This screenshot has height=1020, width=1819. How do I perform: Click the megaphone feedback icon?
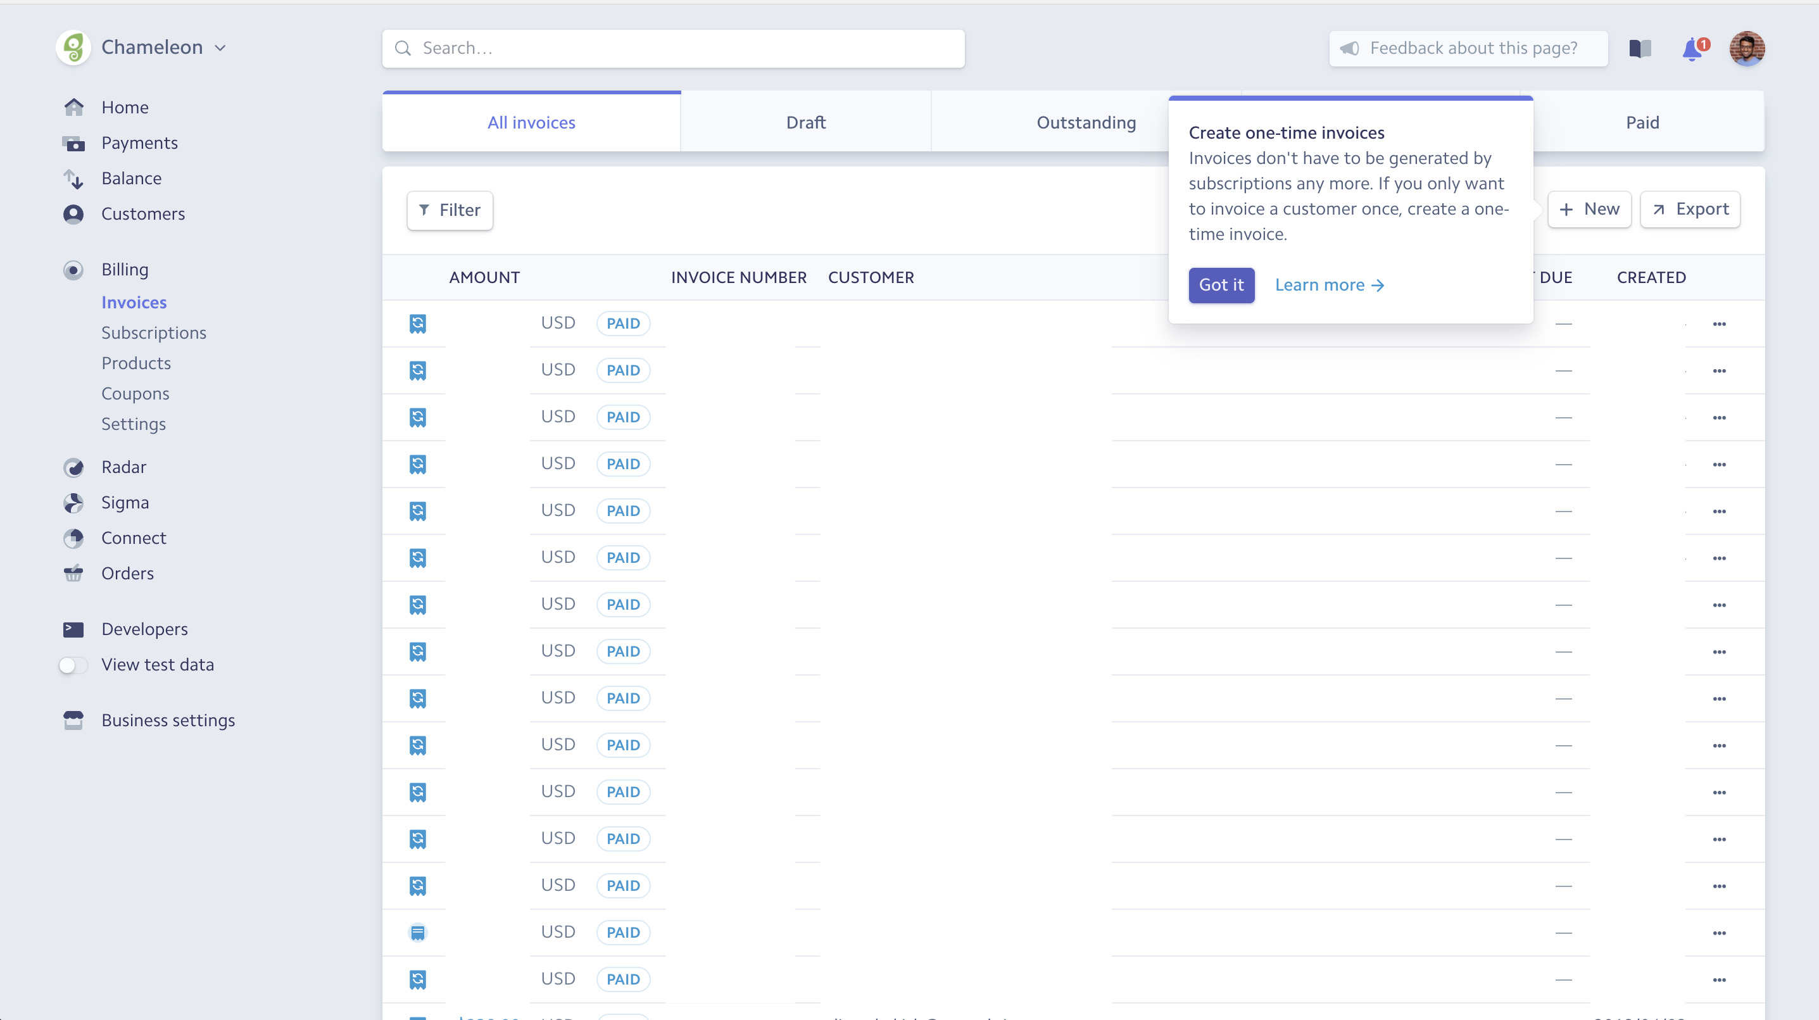1349,48
